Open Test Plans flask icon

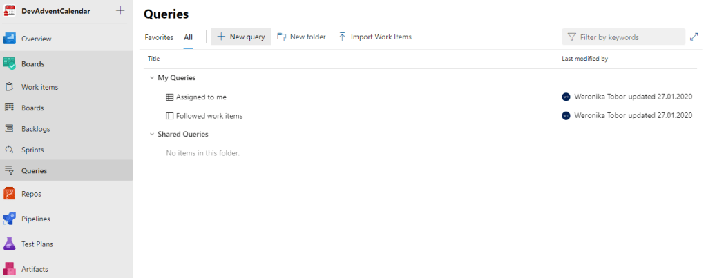click(x=10, y=244)
